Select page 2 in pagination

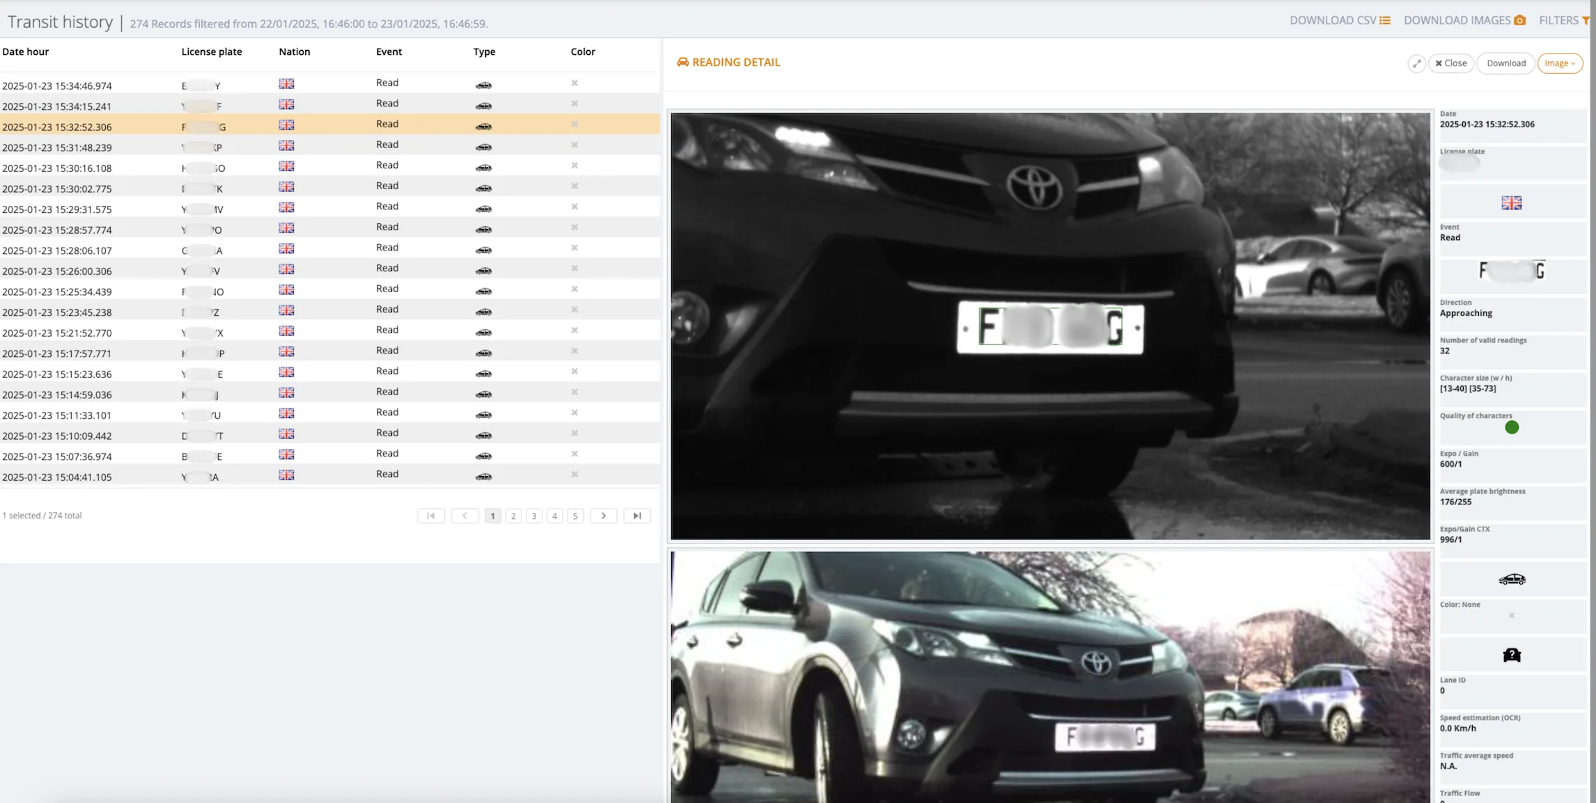[513, 516]
